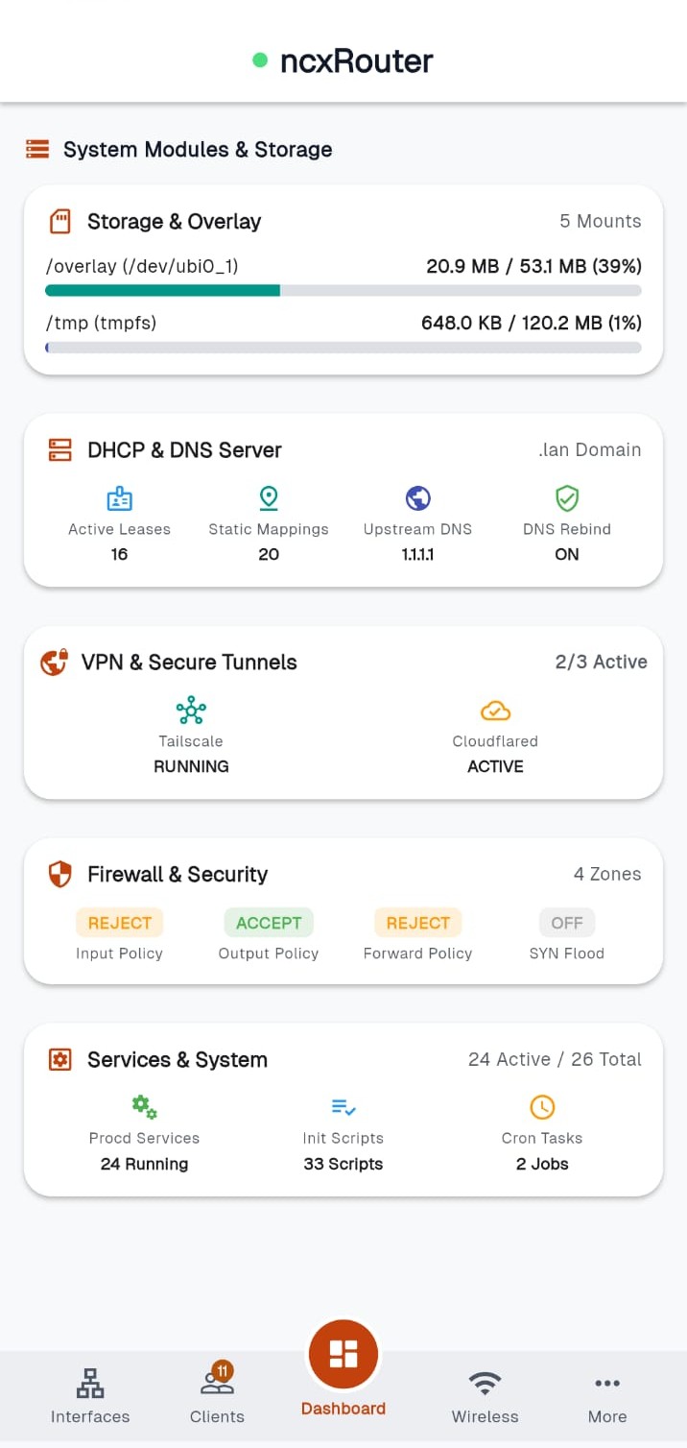Click the '4 Zones' firewall label
687x1448 pixels.
pos(607,874)
